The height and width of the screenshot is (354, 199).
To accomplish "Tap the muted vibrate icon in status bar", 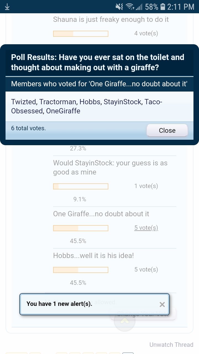I will coord(119,7).
